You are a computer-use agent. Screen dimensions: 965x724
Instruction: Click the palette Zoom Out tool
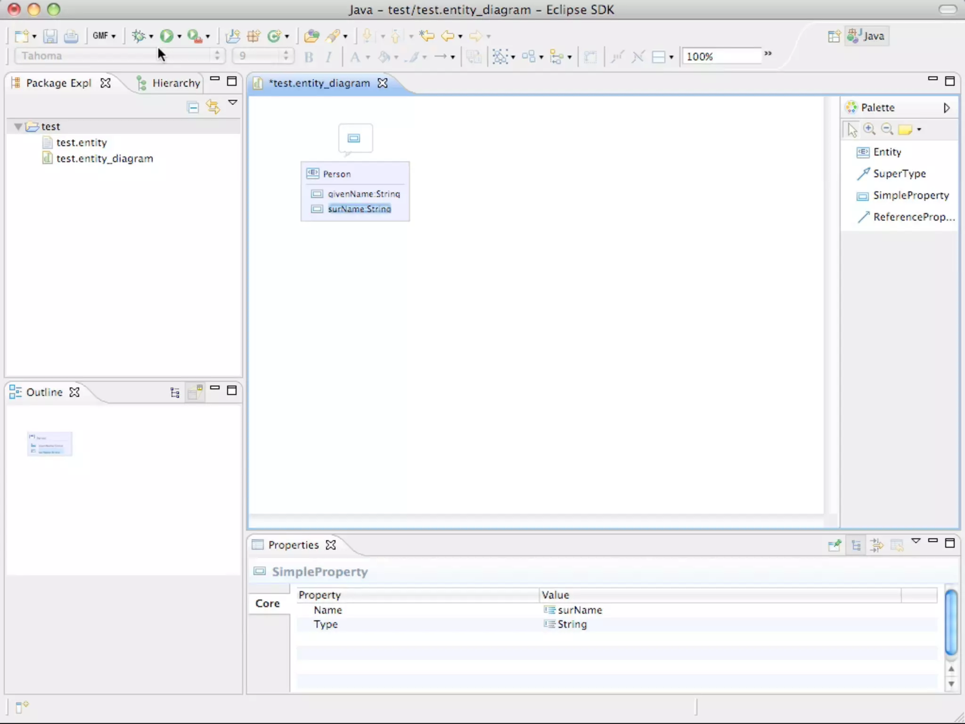coord(887,129)
